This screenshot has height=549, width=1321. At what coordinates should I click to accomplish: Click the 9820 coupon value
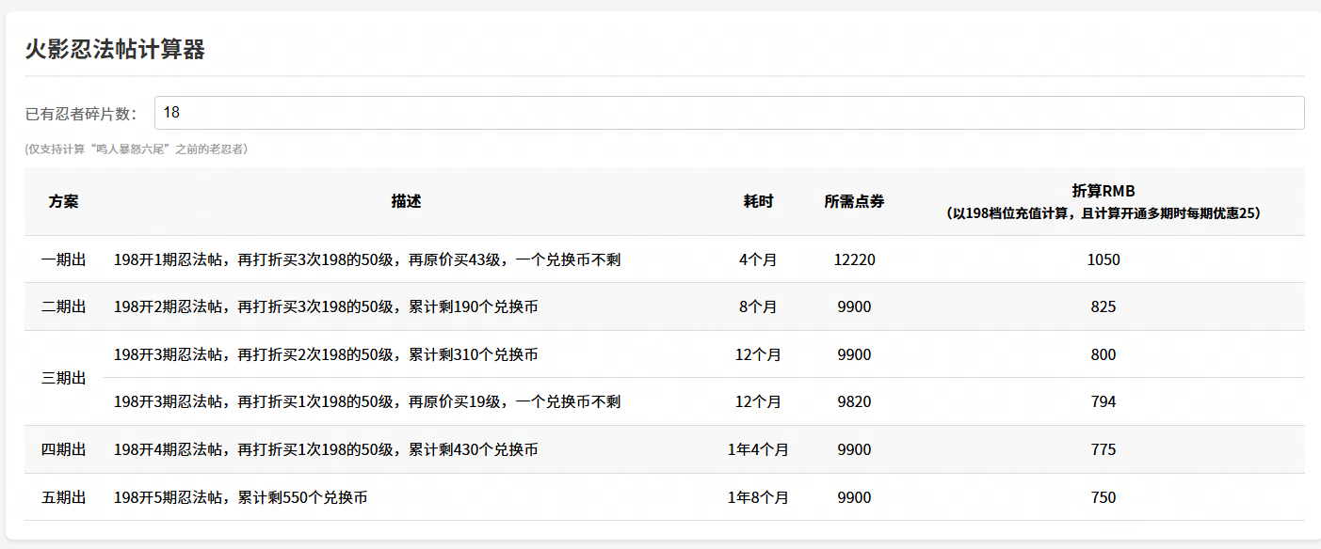(x=854, y=401)
